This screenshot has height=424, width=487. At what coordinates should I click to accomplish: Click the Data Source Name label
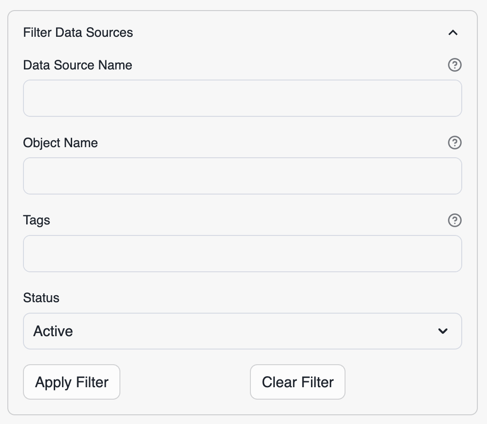click(x=78, y=65)
